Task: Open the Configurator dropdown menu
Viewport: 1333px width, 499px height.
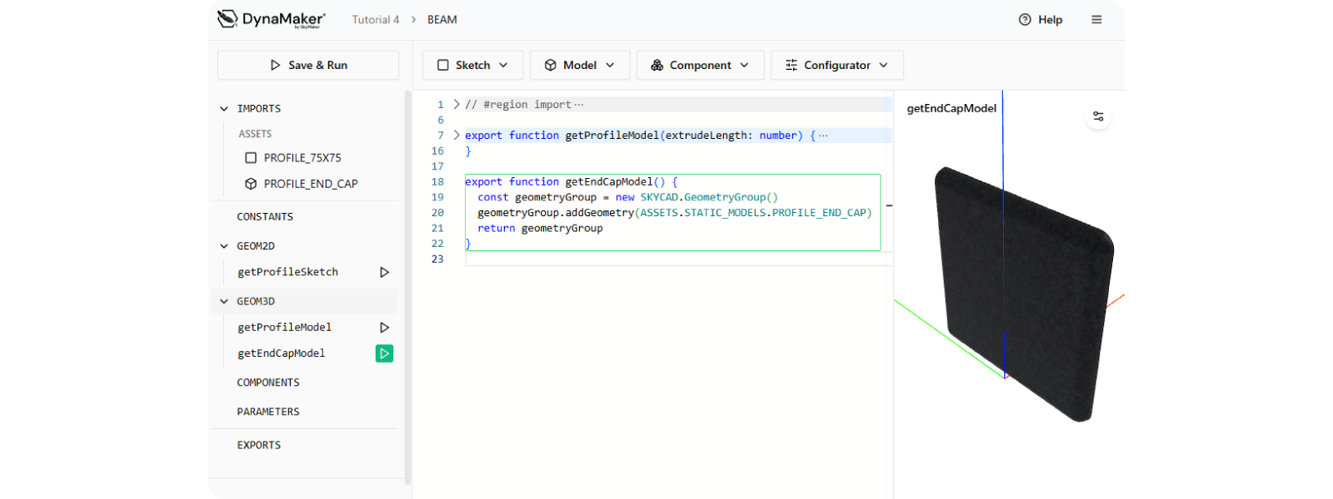Action: tap(836, 65)
